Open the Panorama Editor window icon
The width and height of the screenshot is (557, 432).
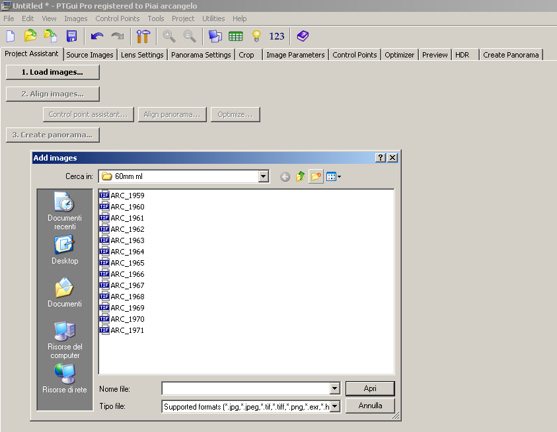[x=215, y=36]
